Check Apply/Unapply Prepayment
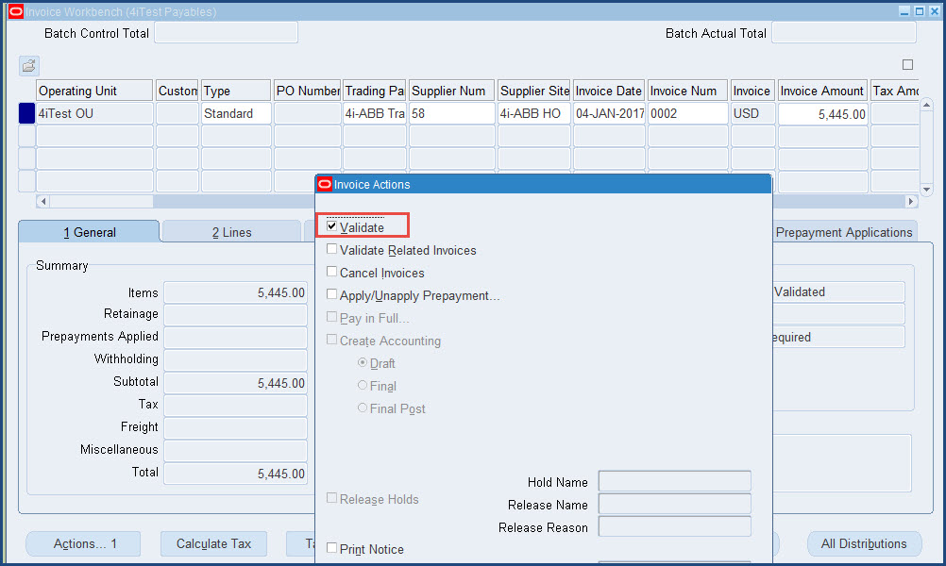The height and width of the screenshot is (566, 946). (x=331, y=294)
